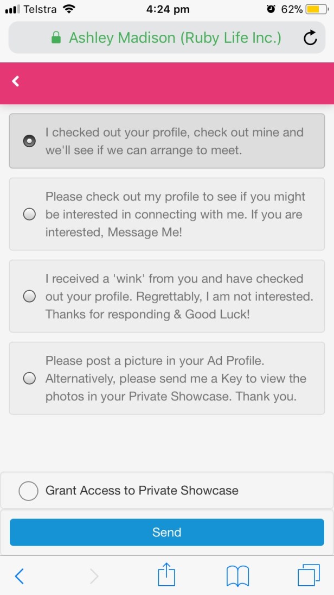Screen dimensions: 334x595
Task: Show open tabs with the tabs icon
Action: point(309,575)
